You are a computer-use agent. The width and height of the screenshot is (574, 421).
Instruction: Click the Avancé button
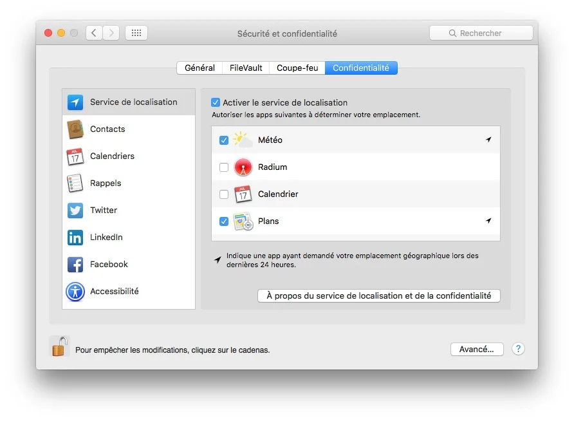coord(477,349)
